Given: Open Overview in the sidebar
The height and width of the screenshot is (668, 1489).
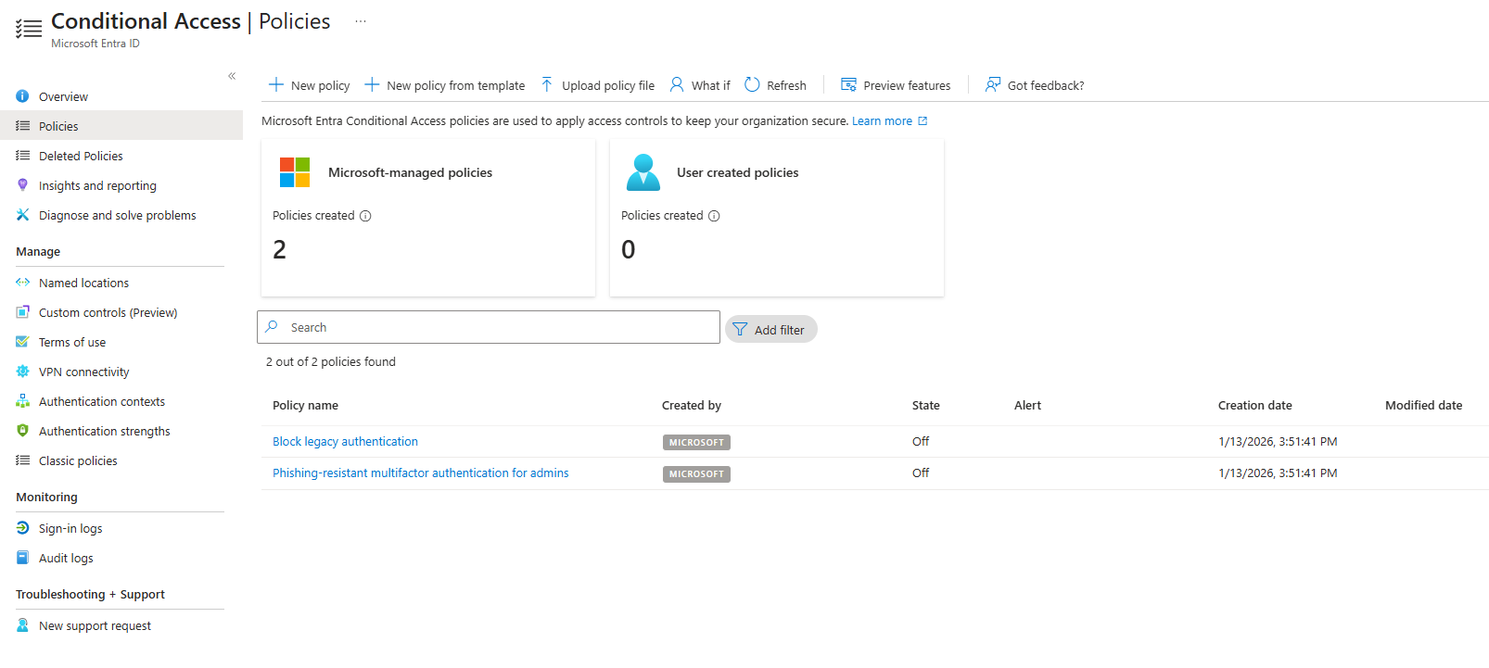Looking at the screenshot, I should pyautogui.click(x=63, y=96).
